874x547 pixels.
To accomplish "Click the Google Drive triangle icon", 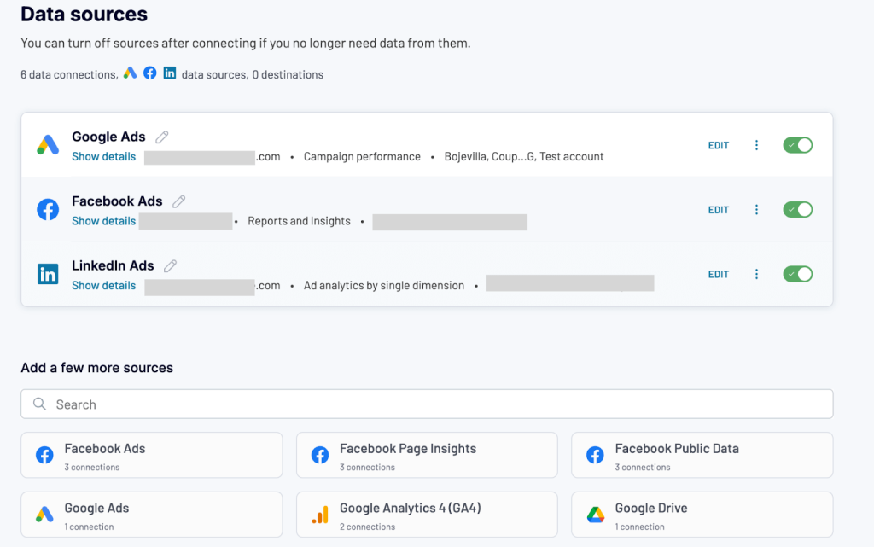I will pos(595,514).
